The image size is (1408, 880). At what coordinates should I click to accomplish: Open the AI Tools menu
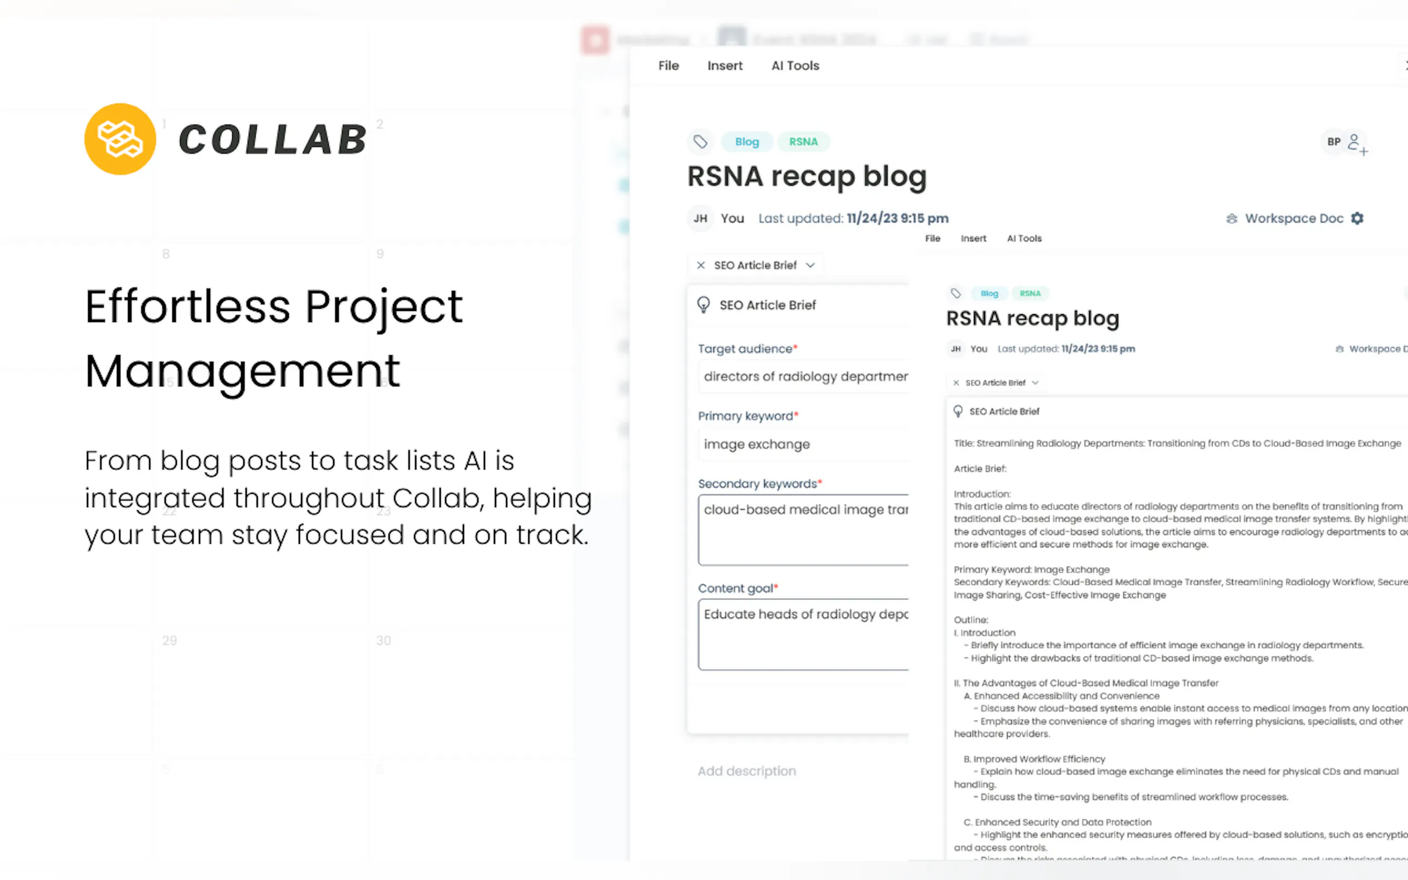click(795, 66)
